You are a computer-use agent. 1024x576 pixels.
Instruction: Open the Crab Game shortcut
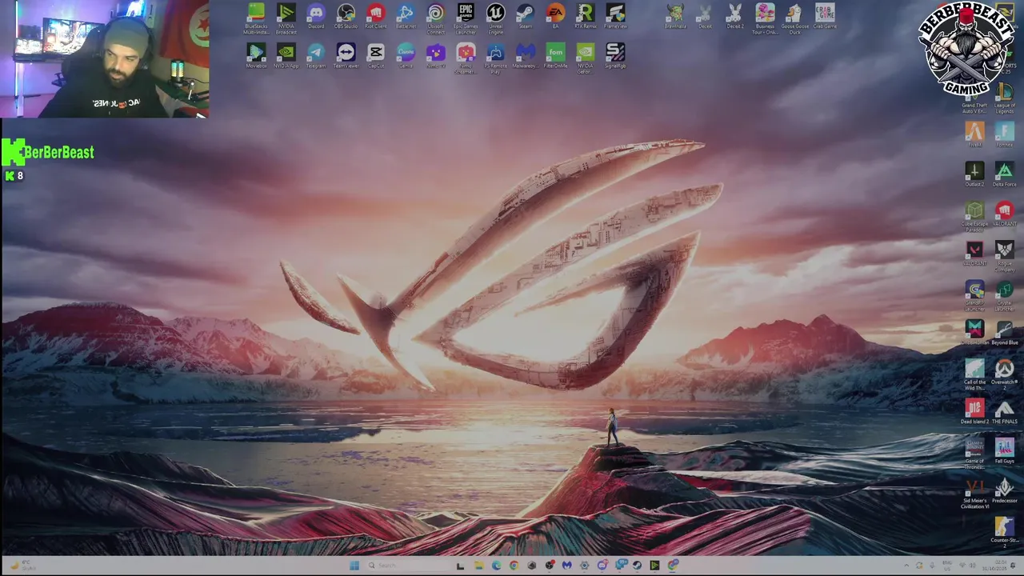click(x=825, y=17)
